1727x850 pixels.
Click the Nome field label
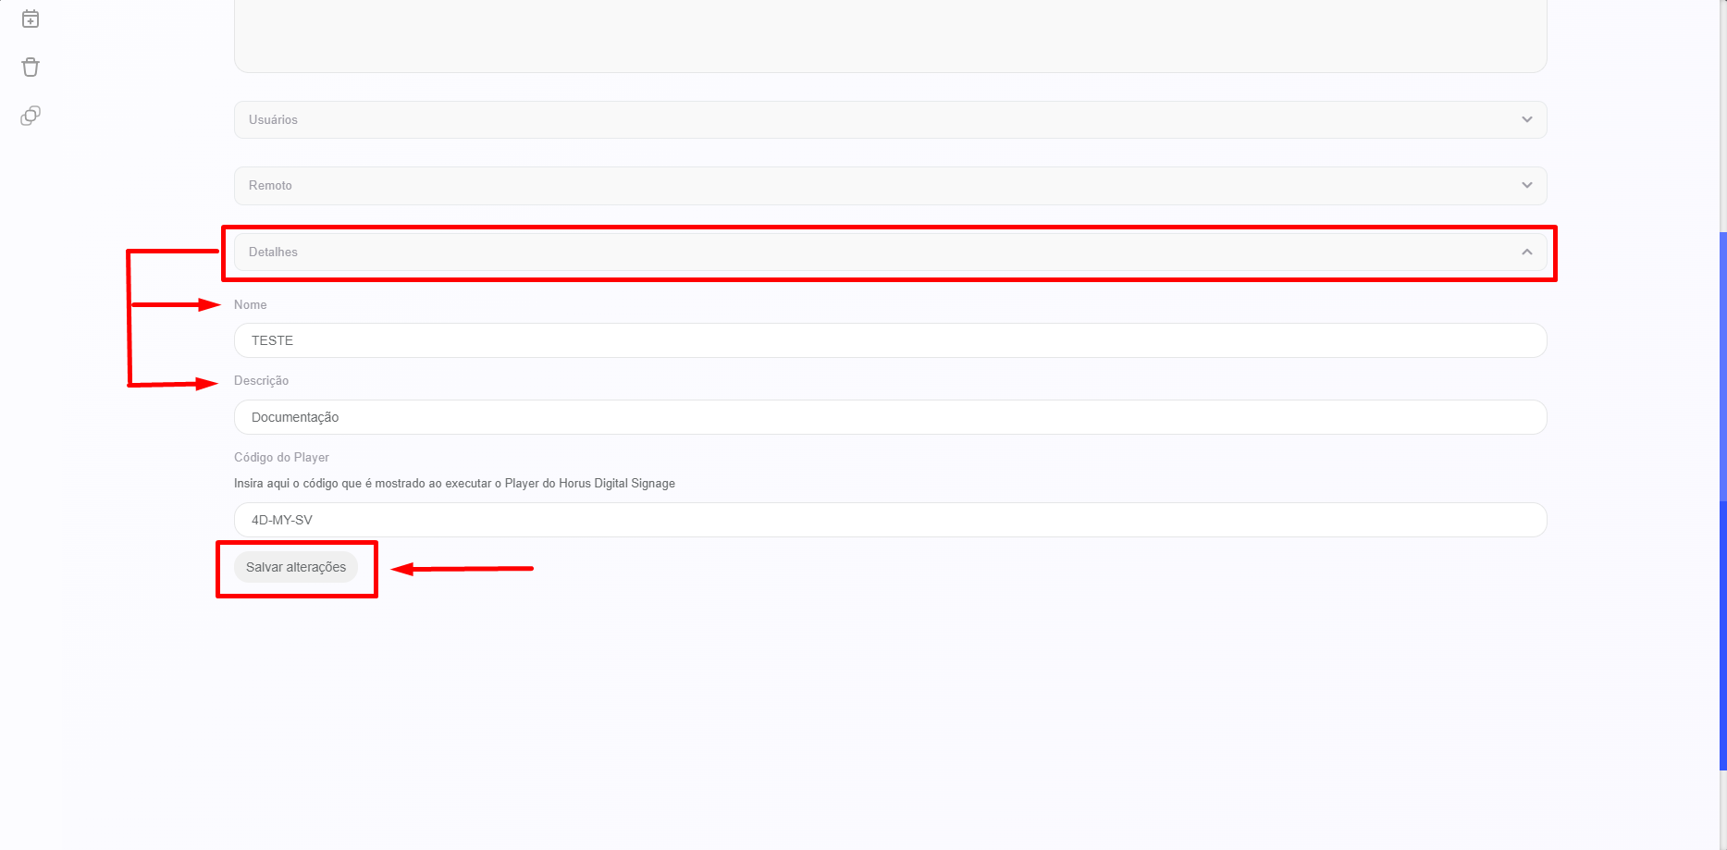click(x=250, y=304)
